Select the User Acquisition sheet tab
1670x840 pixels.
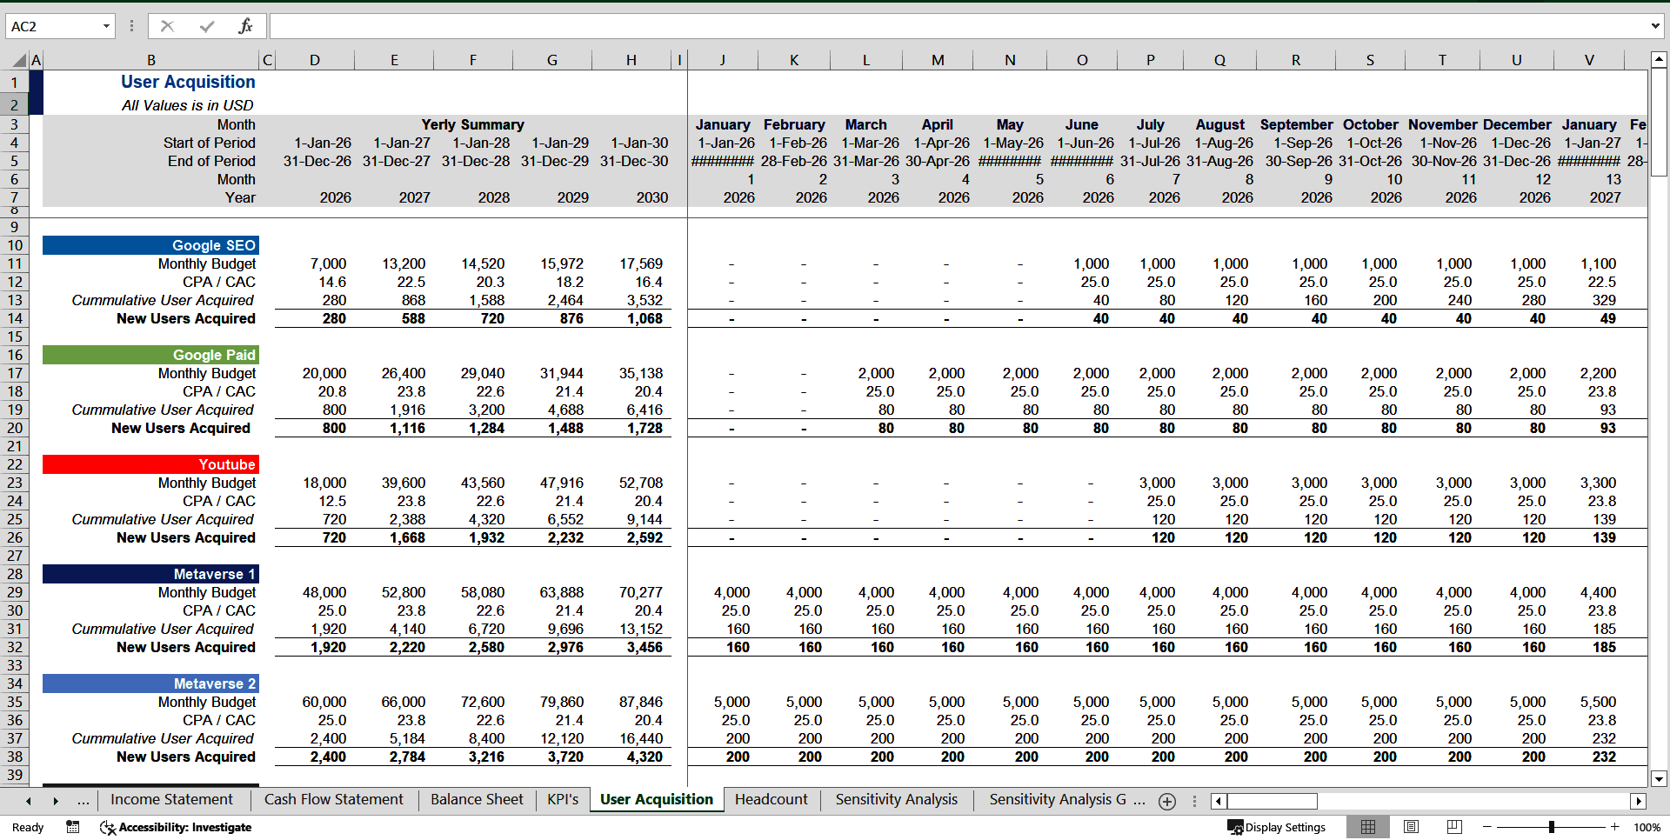(x=657, y=799)
